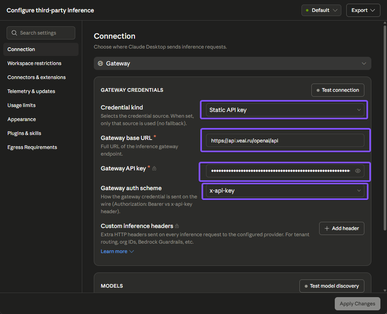387x314 pixels.
Task: Click Test model discovery button
Action: tap(332, 286)
